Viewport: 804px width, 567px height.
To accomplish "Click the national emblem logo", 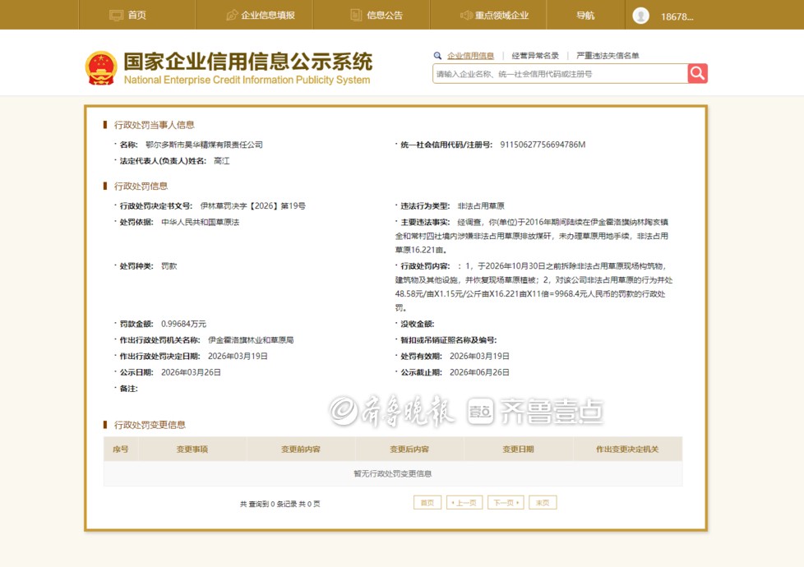I will pyautogui.click(x=101, y=68).
